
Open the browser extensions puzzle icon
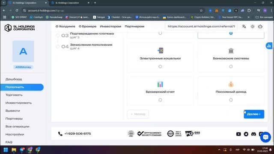pos(249,10)
